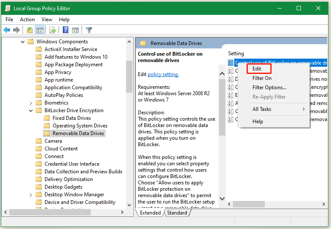Click the policy setting hyperlink
Image resolution: width=331 pixels, height=229 pixels.
(163, 74)
